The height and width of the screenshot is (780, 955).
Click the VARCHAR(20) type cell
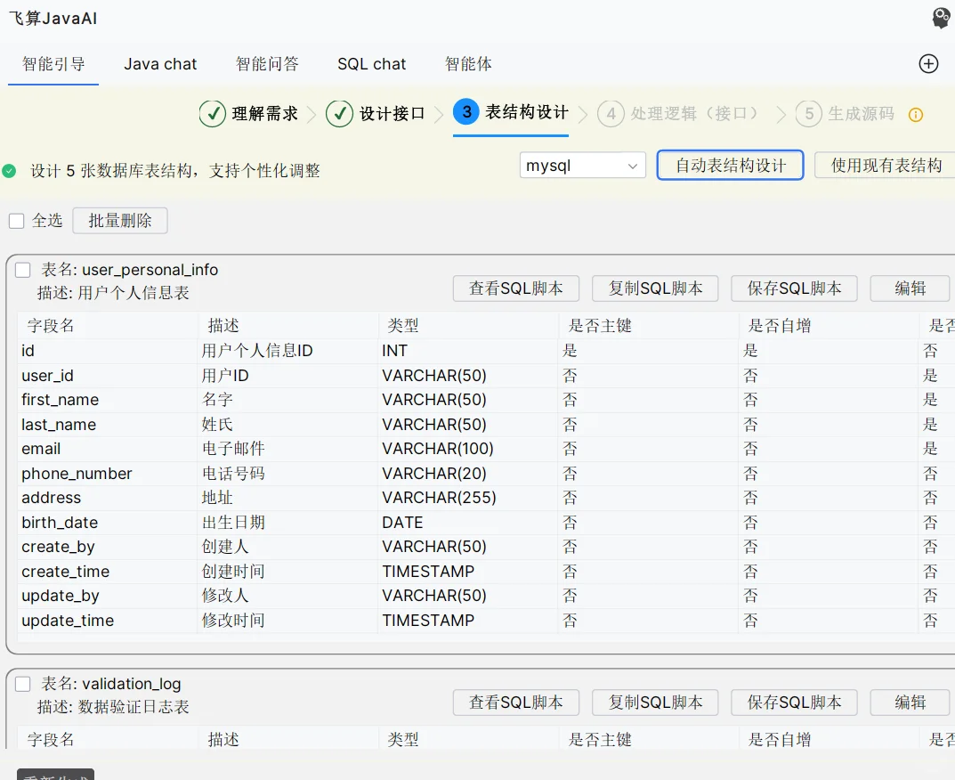pos(468,474)
